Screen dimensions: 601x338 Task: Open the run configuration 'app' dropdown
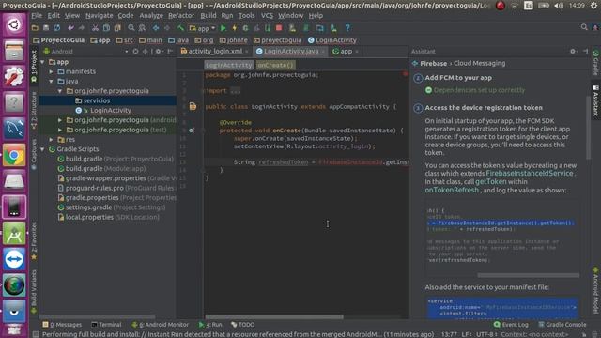[x=203, y=28]
